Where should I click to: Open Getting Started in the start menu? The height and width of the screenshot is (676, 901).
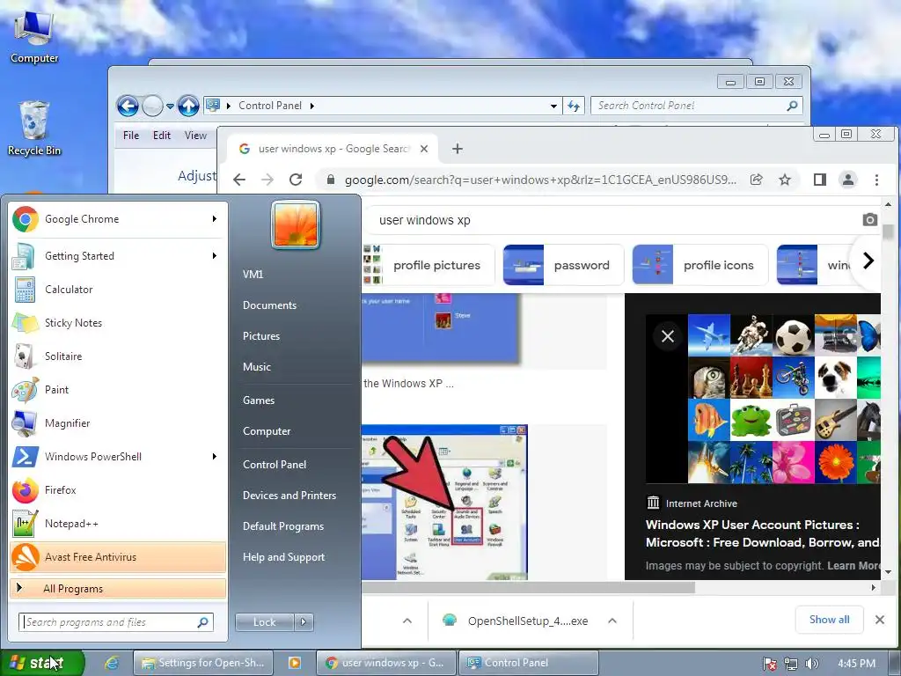coord(118,256)
